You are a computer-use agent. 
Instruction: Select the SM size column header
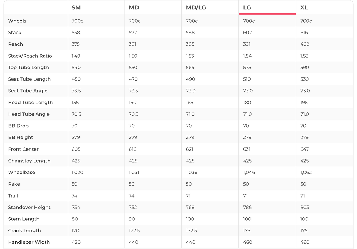pyautogui.click(x=76, y=8)
